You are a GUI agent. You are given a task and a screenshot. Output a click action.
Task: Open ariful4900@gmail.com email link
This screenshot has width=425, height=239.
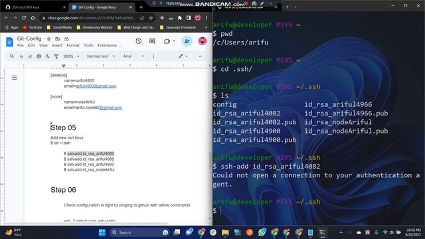pyautogui.click(x=96, y=86)
